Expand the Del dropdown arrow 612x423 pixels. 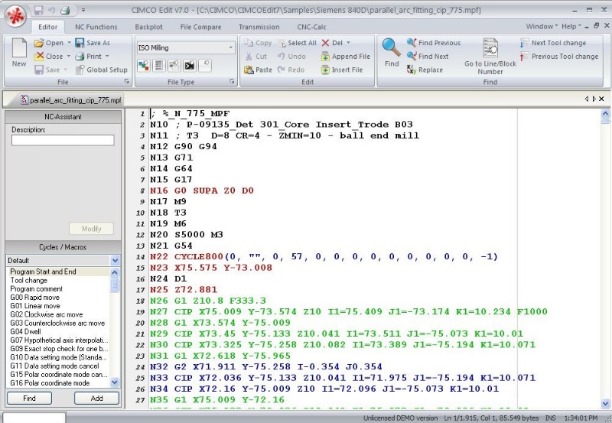click(348, 43)
